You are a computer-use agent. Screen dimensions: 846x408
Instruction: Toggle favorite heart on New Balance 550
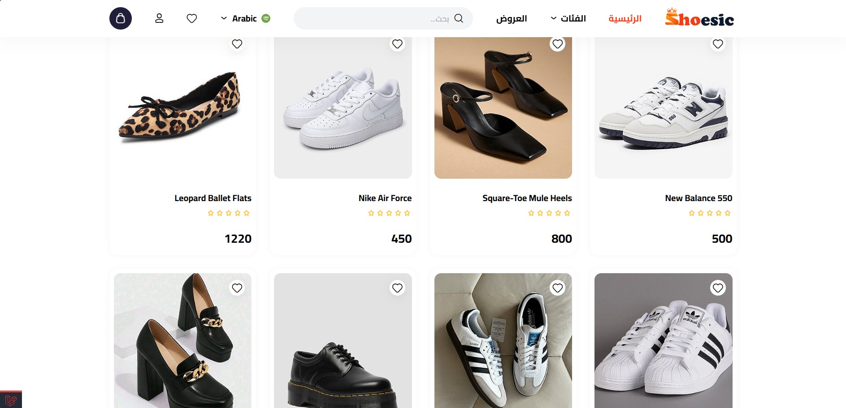click(x=718, y=44)
